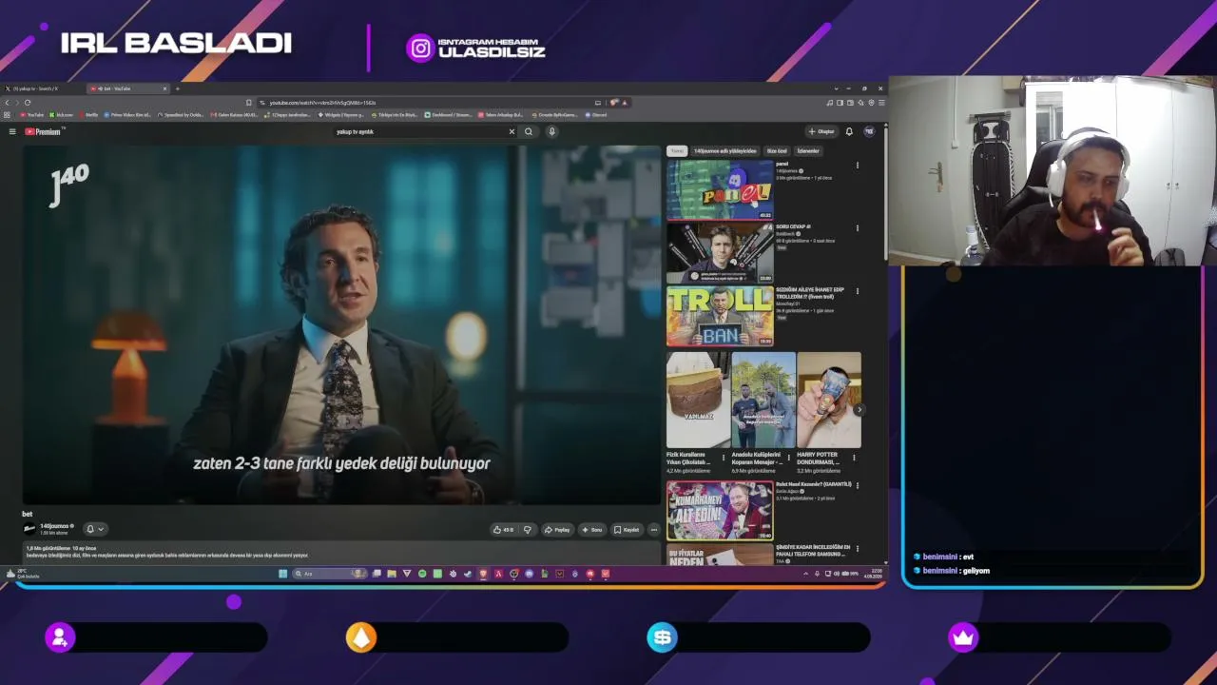The height and width of the screenshot is (685, 1217).
Task: Open the SORU CEVAP video thumbnail
Action: coord(720,252)
